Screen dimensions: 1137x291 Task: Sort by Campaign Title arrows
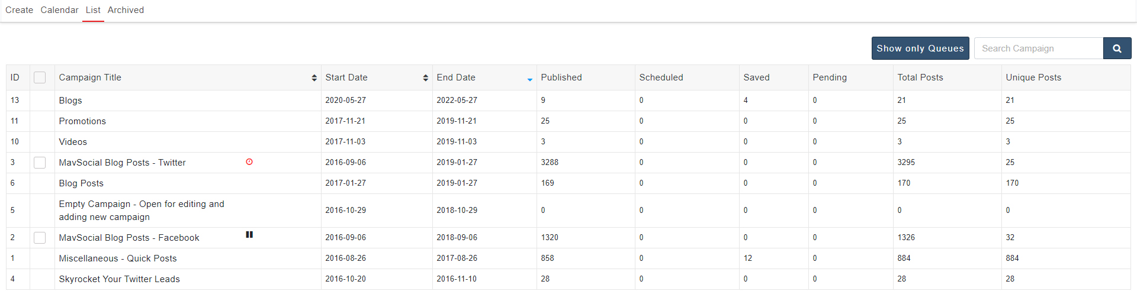tap(314, 78)
